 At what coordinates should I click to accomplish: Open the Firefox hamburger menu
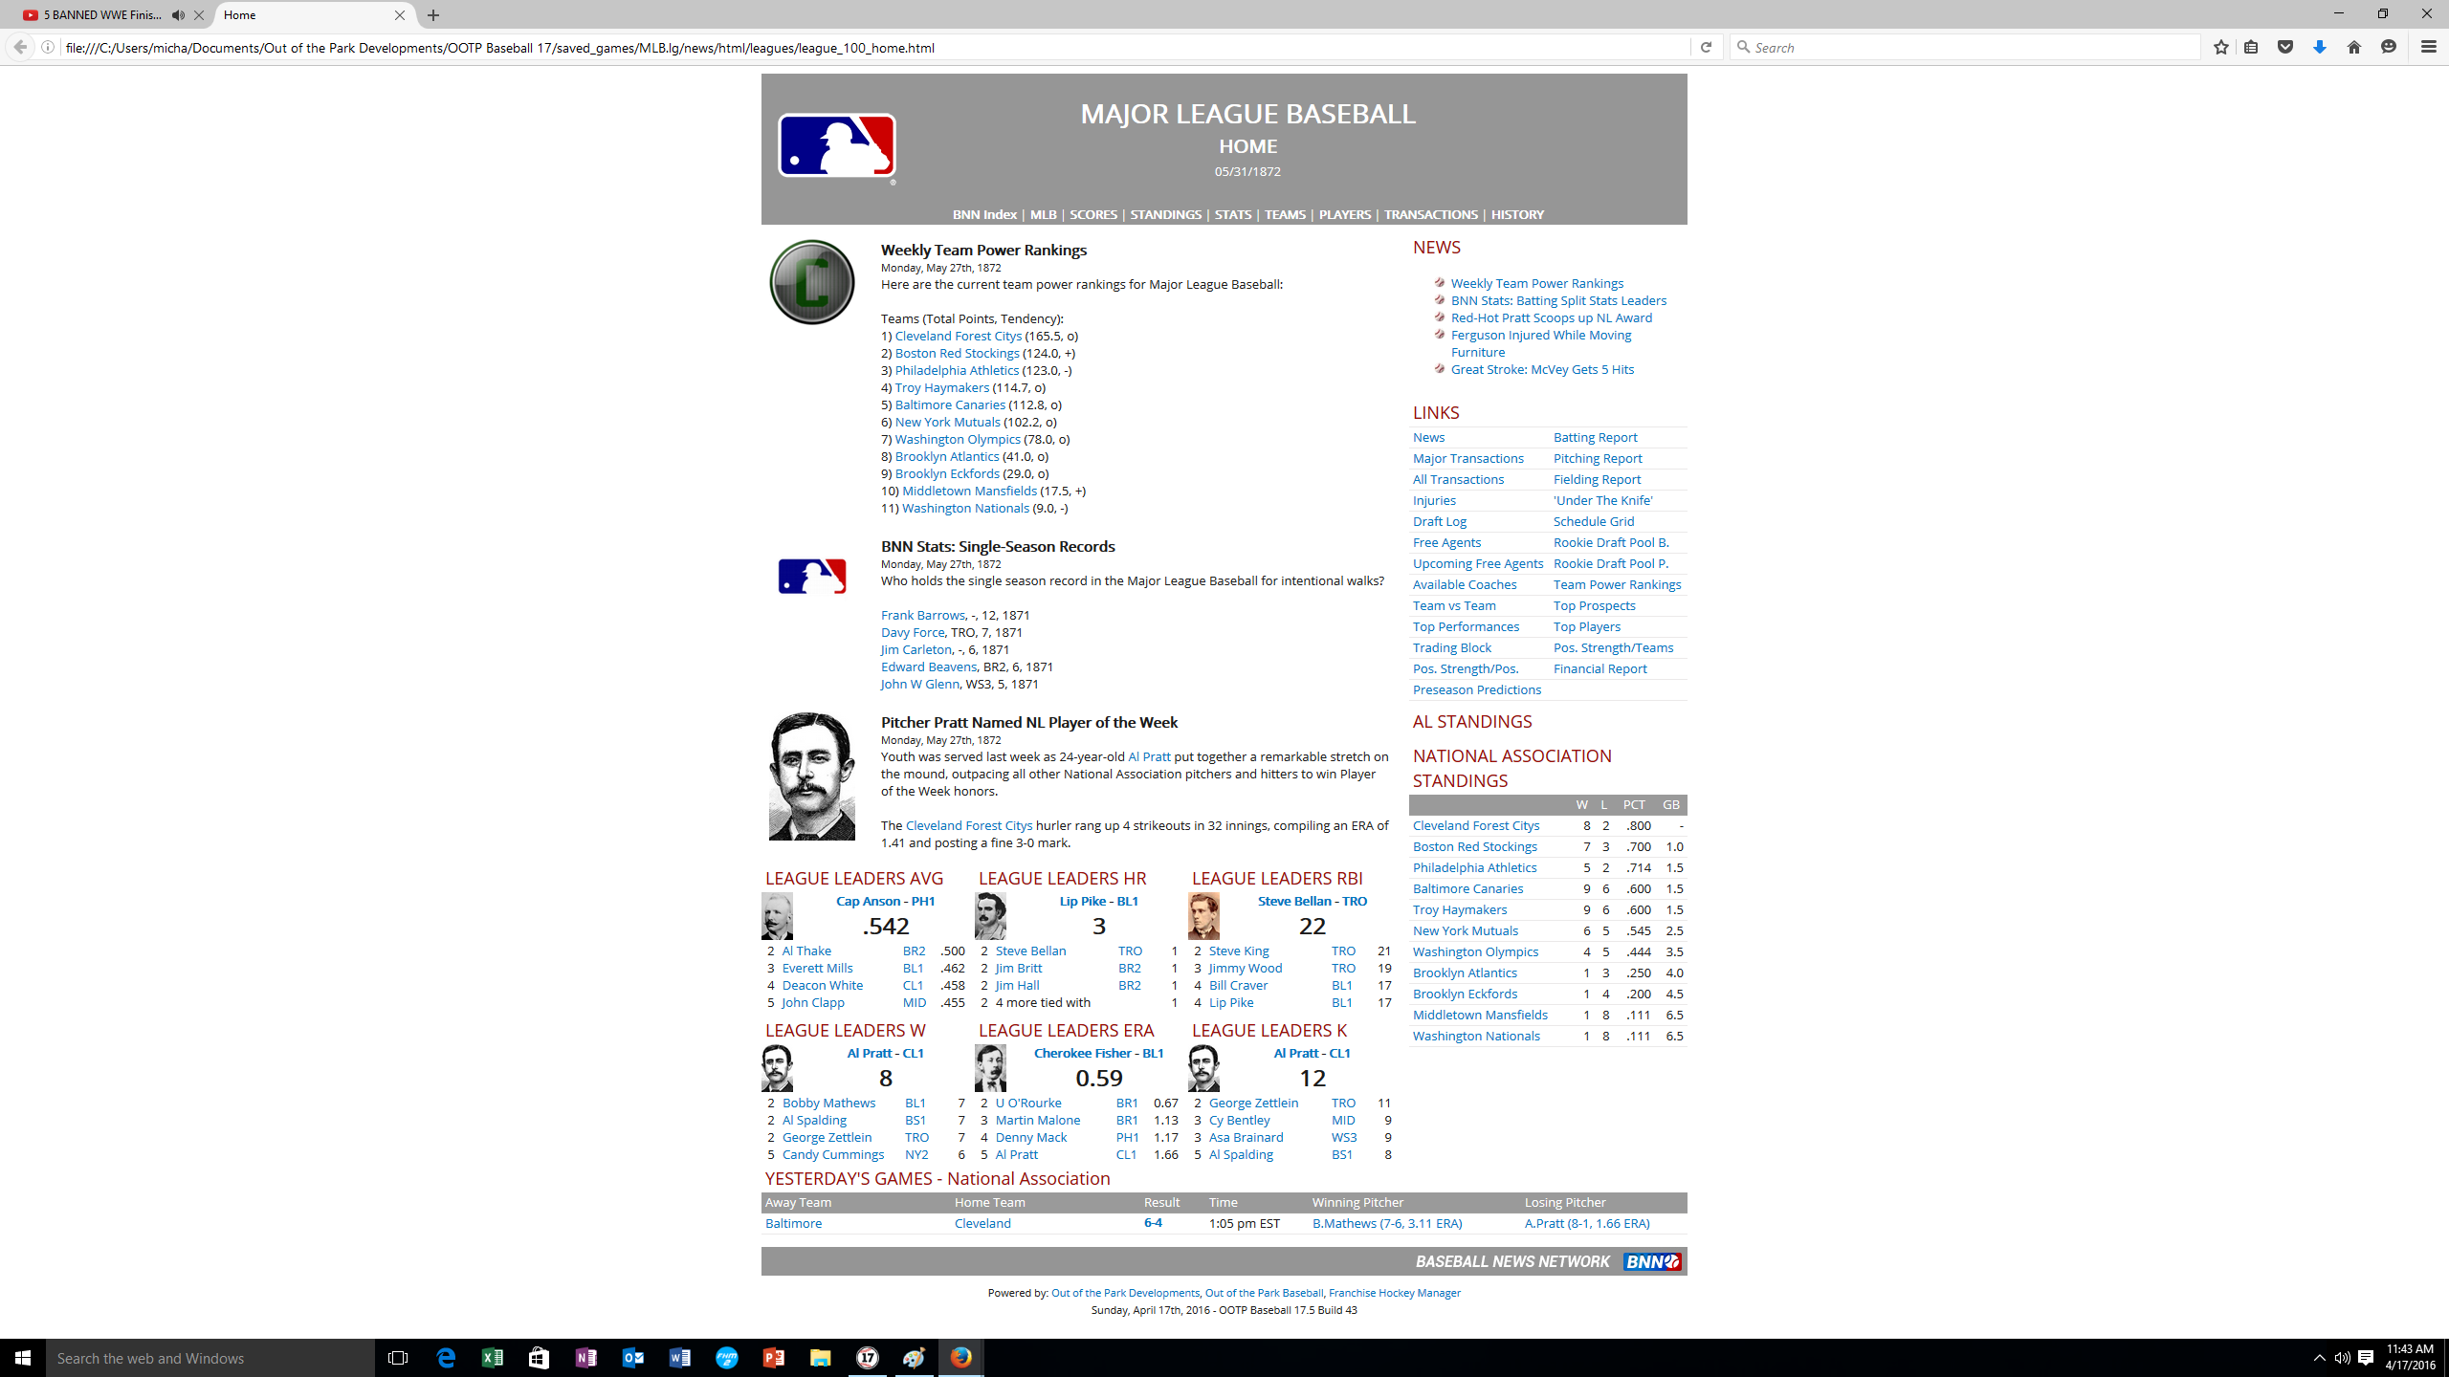pos(2428,47)
